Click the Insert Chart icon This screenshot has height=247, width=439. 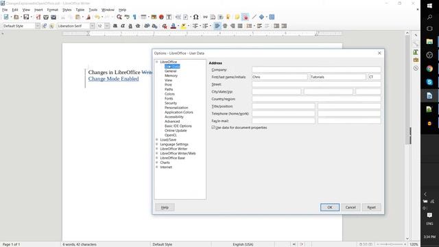[x=161, y=17]
